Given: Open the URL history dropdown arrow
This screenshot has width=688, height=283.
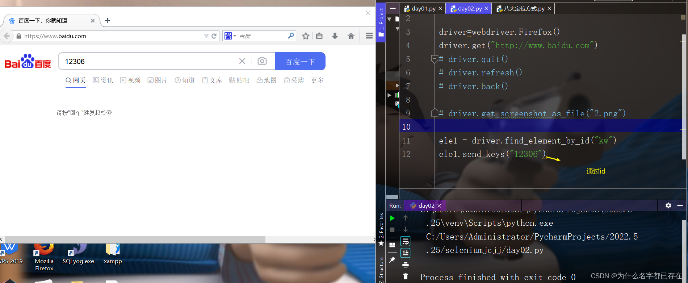Looking at the screenshot, I should point(206,36).
